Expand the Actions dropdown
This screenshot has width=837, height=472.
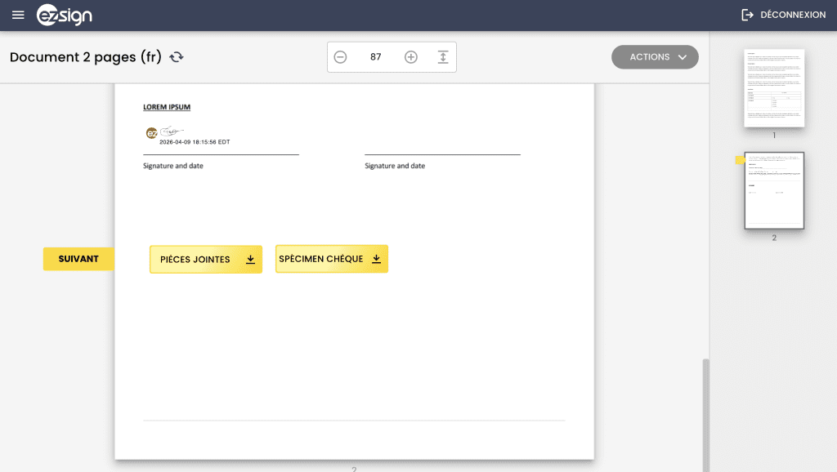(x=655, y=57)
